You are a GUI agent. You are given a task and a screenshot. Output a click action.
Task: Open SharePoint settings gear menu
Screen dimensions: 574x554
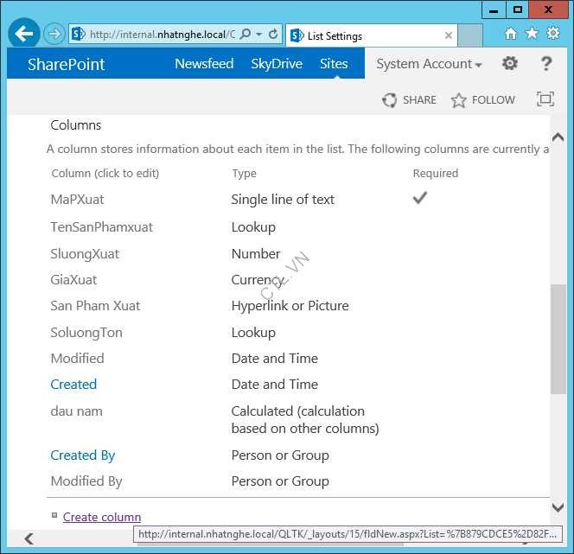[x=509, y=64]
